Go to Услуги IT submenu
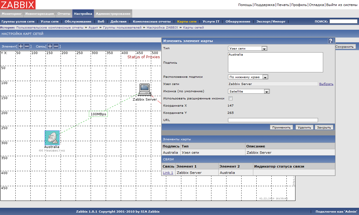 211,21
